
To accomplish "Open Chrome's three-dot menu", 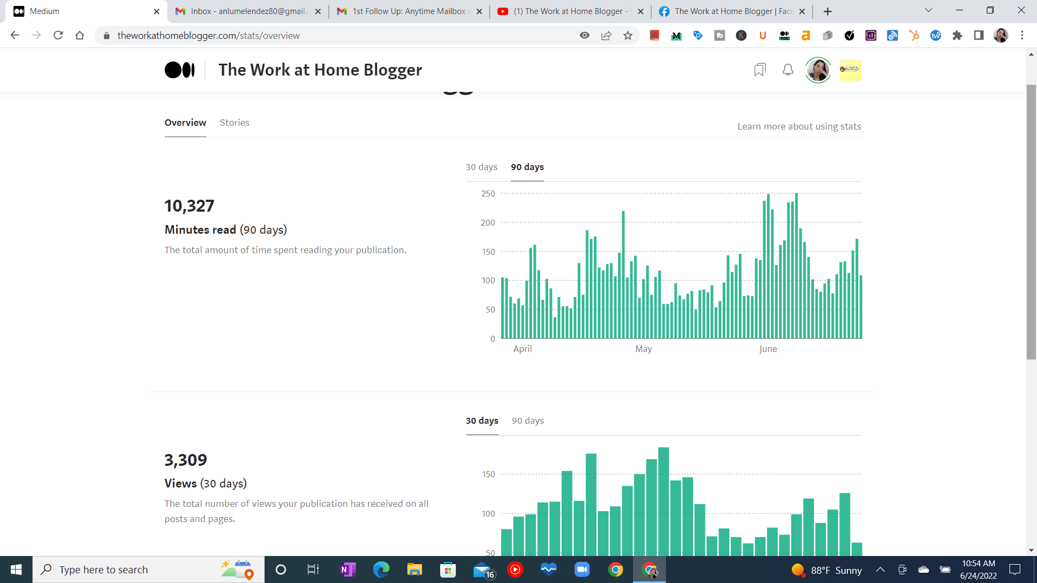I will (1022, 35).
